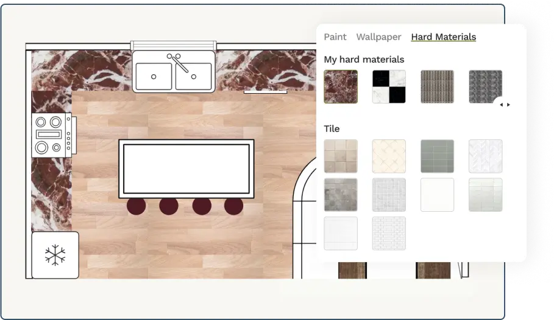This screenshot has height=320, width=554.
Task: Select the refrigerator with snowflake symbol
Action: [x=55, y=255]
